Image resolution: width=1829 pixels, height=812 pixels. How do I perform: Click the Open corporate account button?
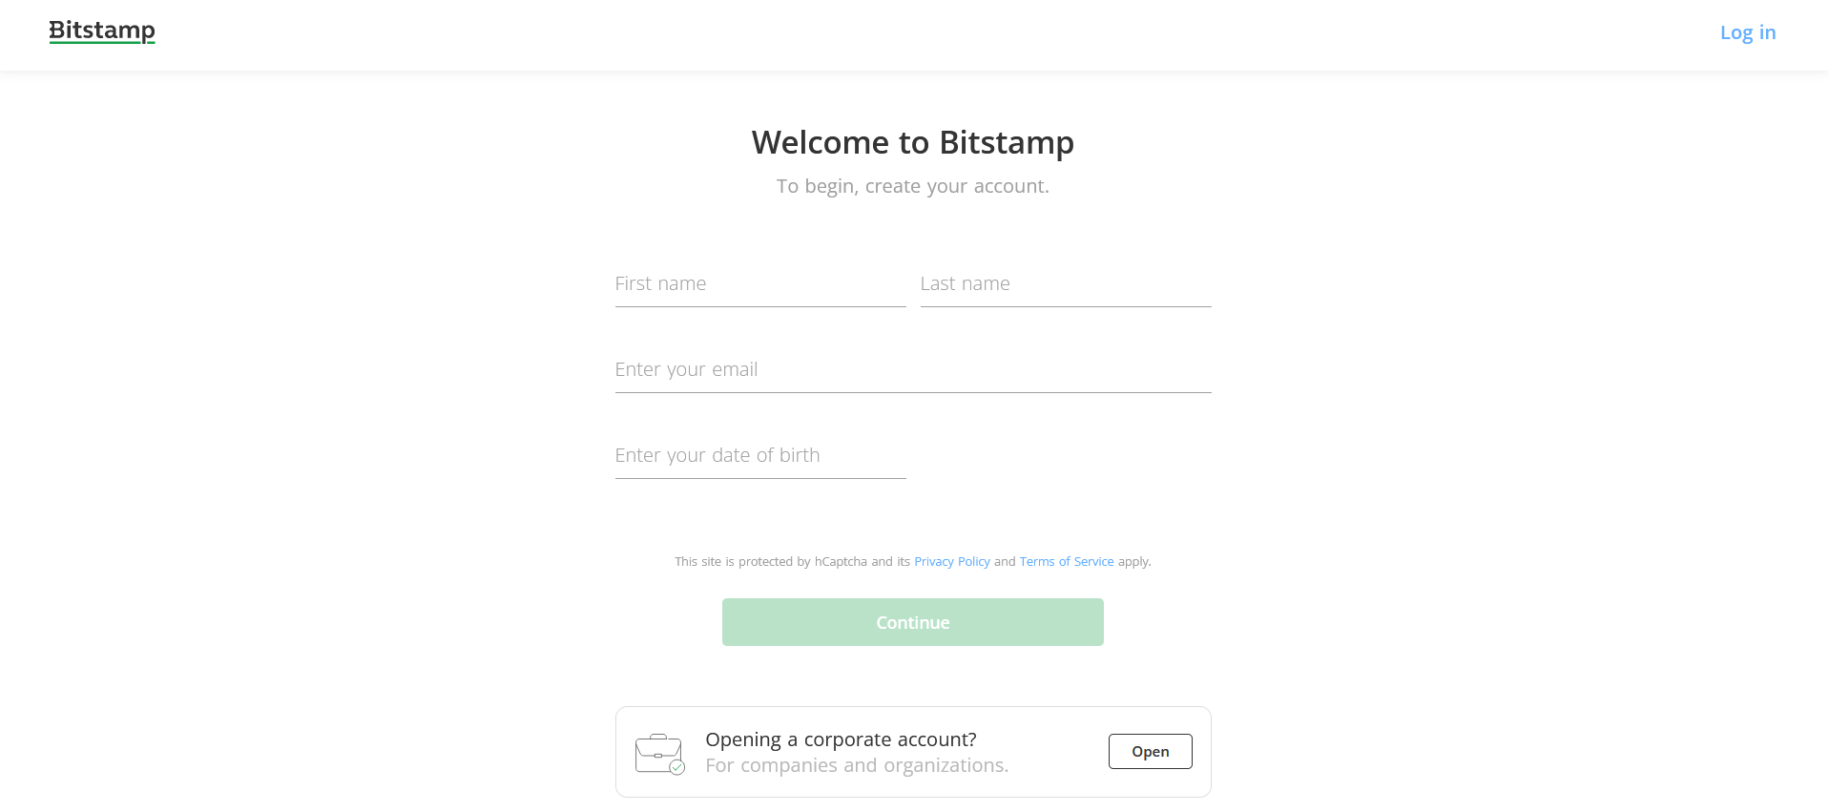1150,752
